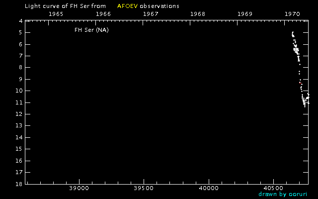Click the word 'observations' in title

(x=159, y=6)
